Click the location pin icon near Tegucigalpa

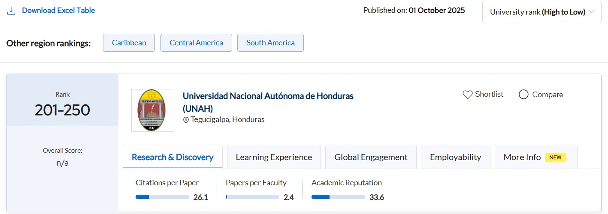(186, 120)
